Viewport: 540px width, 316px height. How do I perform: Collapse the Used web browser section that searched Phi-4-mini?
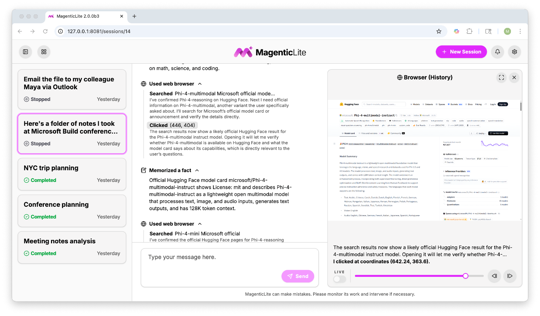click(200, 224)
